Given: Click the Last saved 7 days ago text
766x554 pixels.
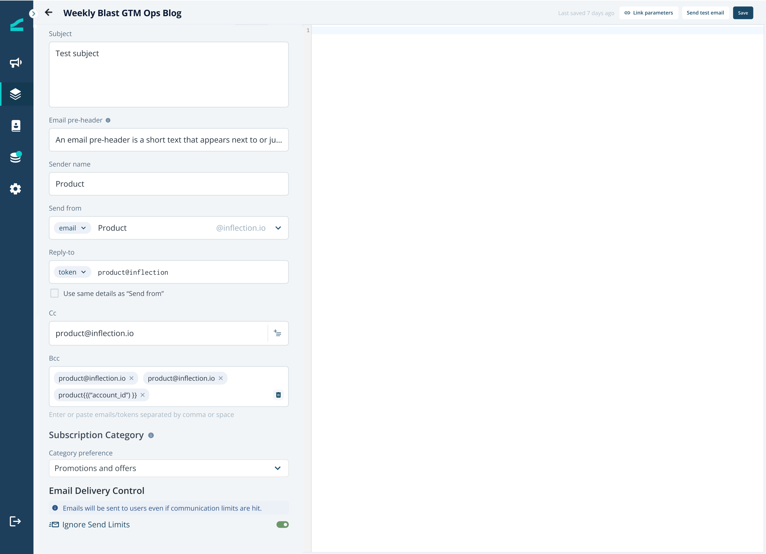Looking at the screenshot, I should (x=586, y=13).
